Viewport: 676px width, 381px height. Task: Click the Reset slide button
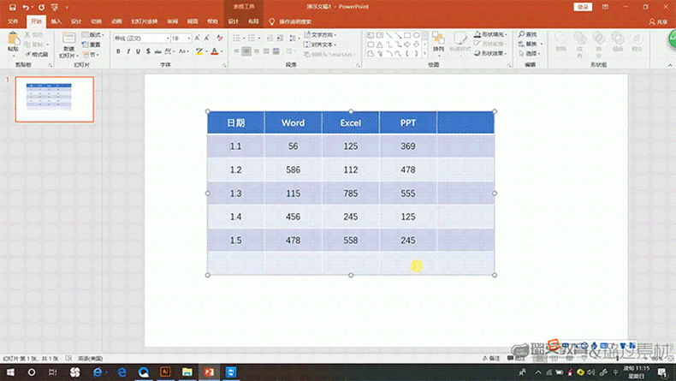(x=91, y=45)
